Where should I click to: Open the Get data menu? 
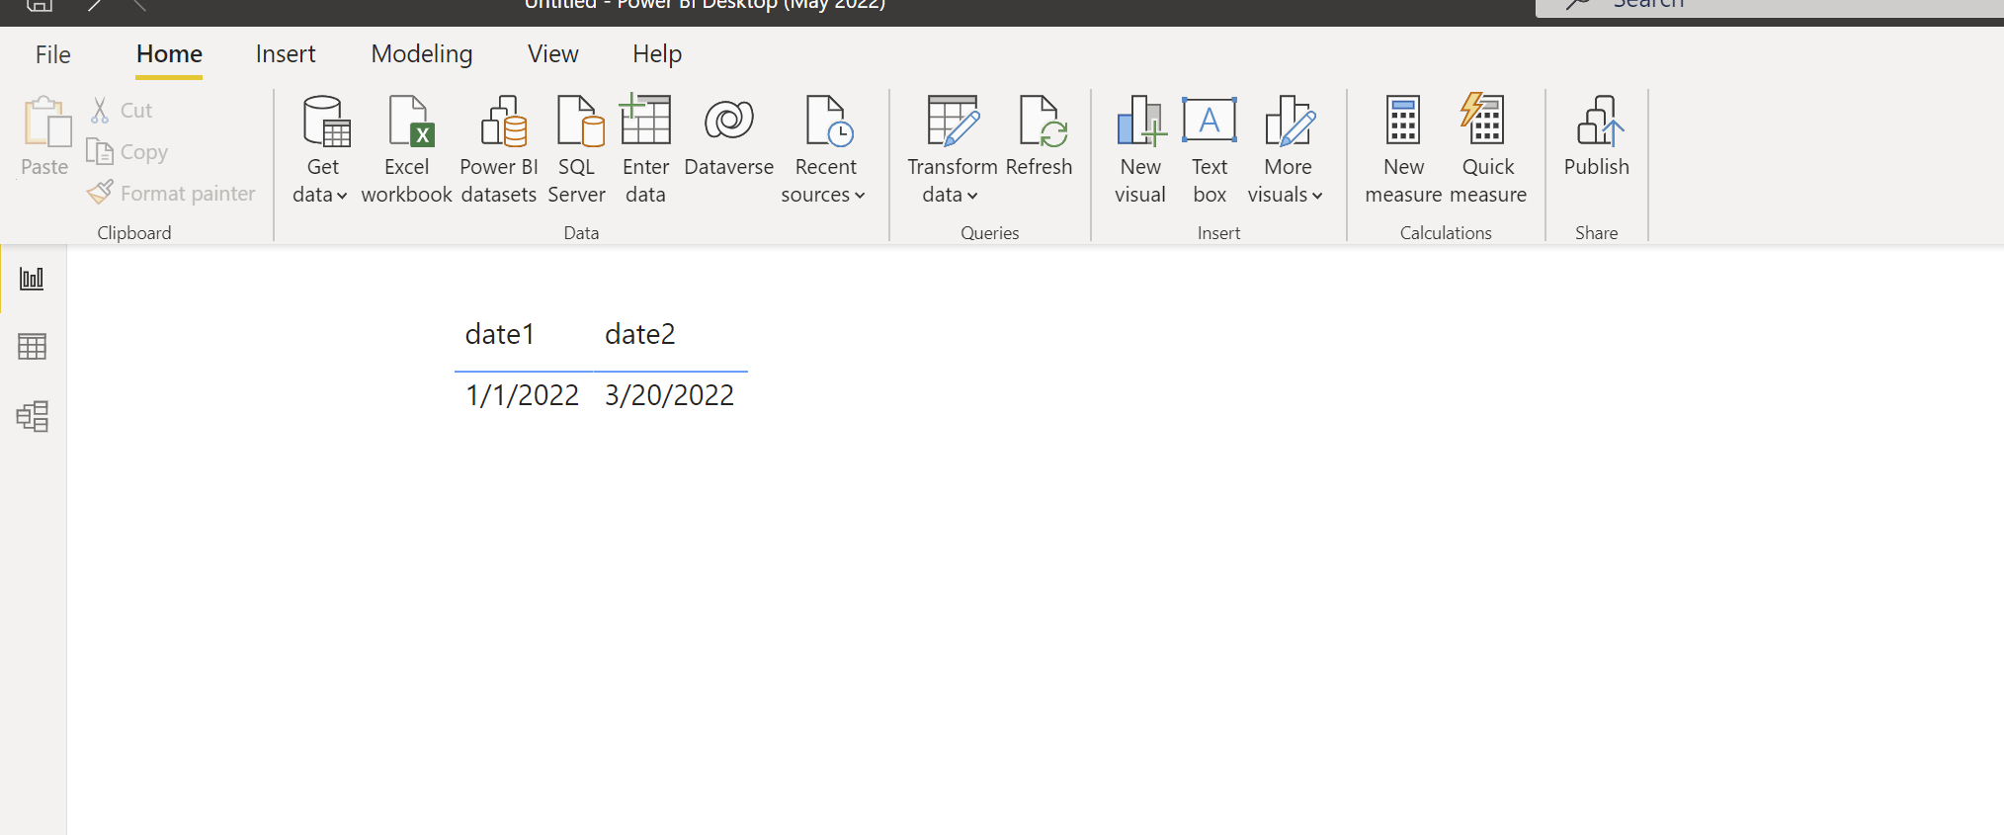coord(322,150)
